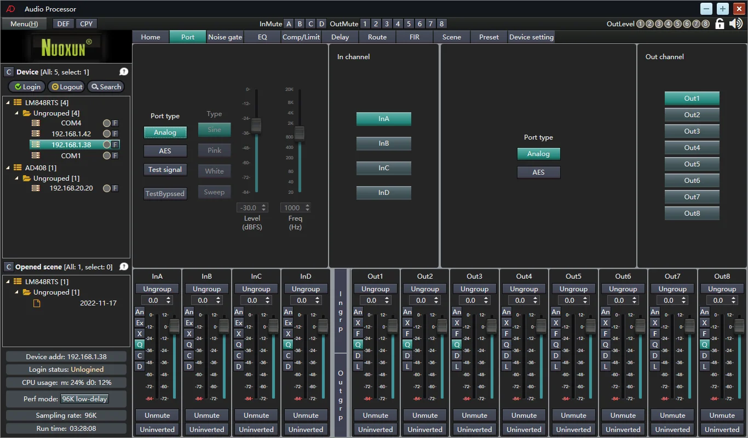Click status circle next to 192.168.1.42
The image size is (748, 438).
[107, 134]
